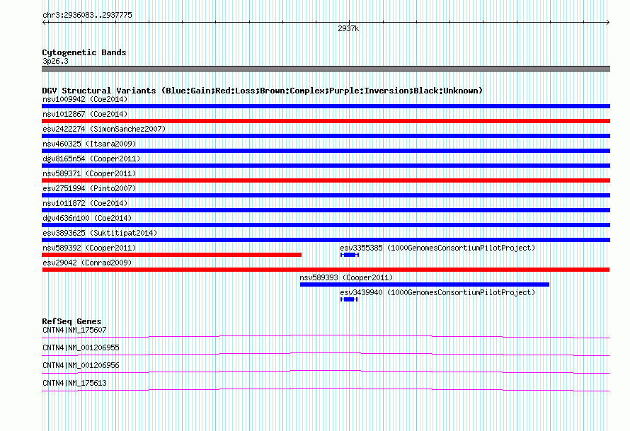Screen dimensions: 630x431
Task: Select the RefSeq Genes track title
Action: tap(71, 321)
